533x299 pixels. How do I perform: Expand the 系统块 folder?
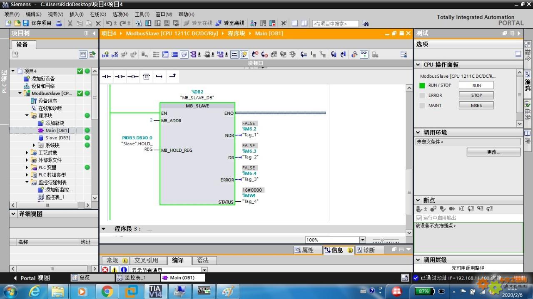34,145
